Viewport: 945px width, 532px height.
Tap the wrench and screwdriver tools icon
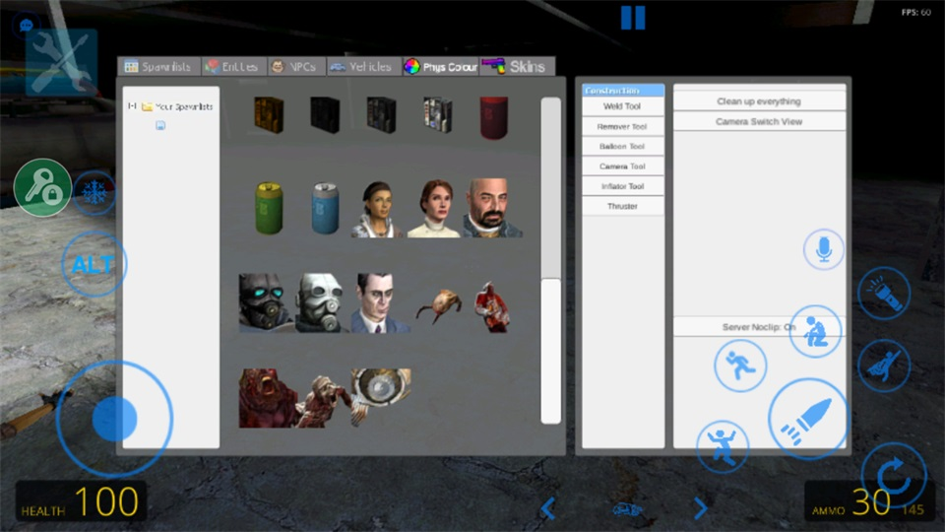pyautogui.click(x=61, y=62)
